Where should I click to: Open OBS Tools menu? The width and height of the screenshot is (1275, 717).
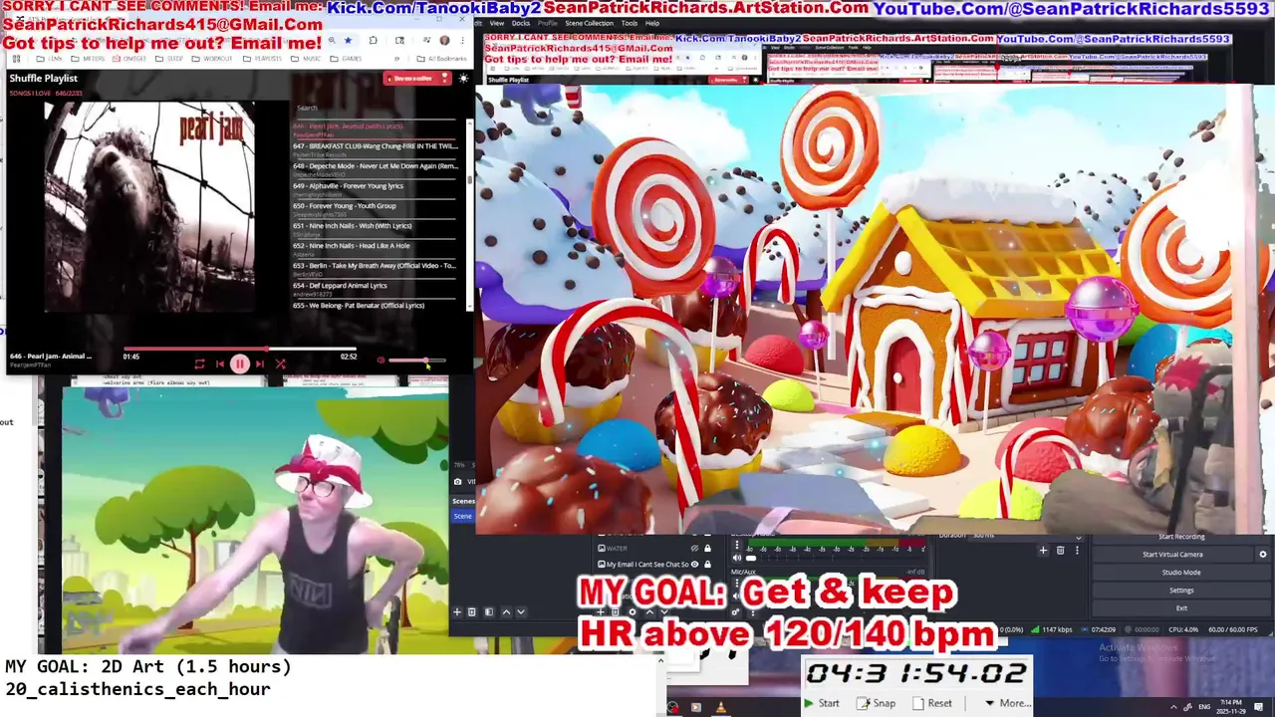[630, 23]
